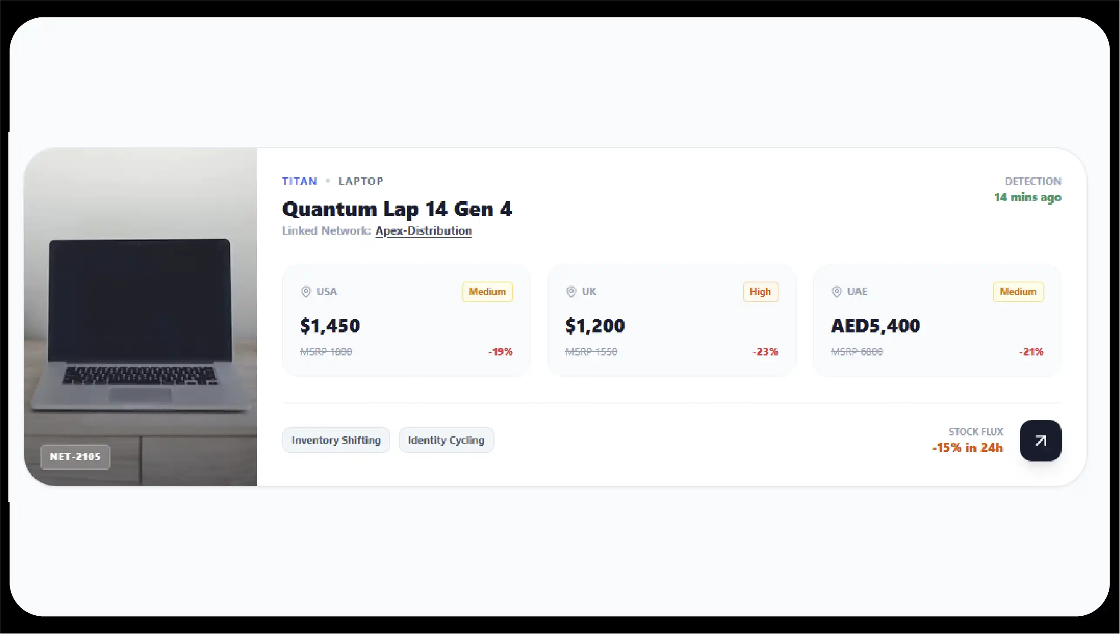The image size is (1120, 634).
Task: Click the NET-2105 badge on image
Action: (x=75, y=457)
